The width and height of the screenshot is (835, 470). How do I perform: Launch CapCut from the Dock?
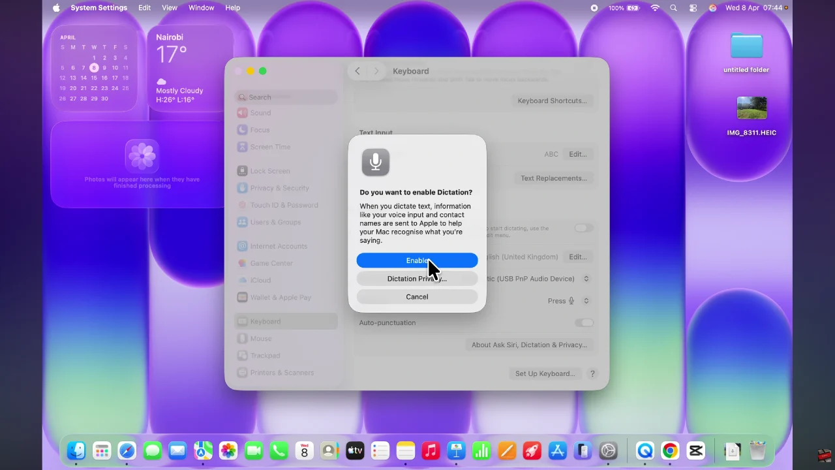pos(695,450)
